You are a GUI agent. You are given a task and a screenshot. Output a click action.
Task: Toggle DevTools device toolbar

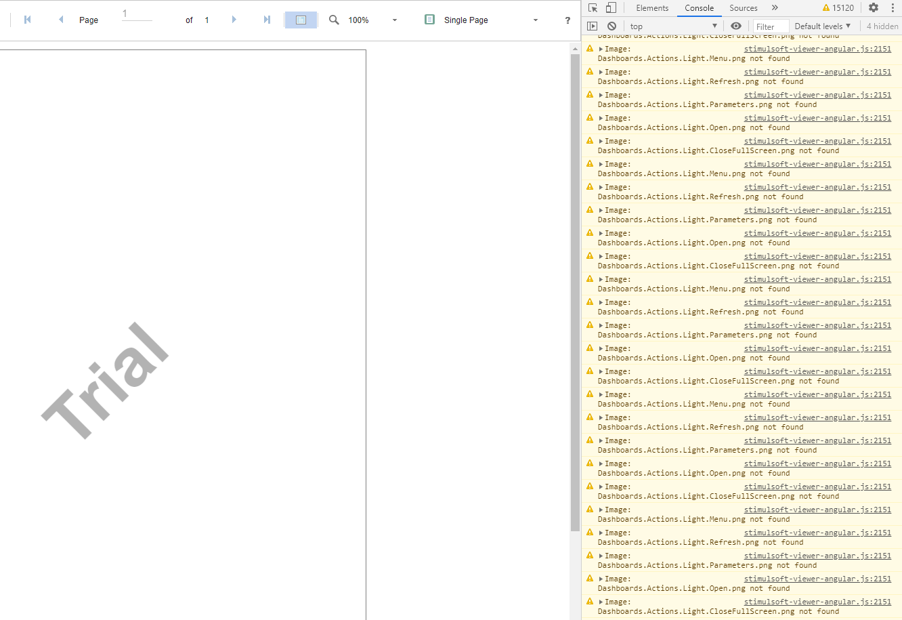(x=611, y=7)
